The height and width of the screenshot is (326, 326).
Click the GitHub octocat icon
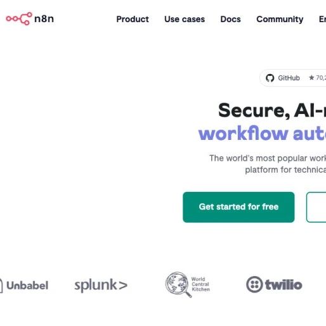pos(270,78)
